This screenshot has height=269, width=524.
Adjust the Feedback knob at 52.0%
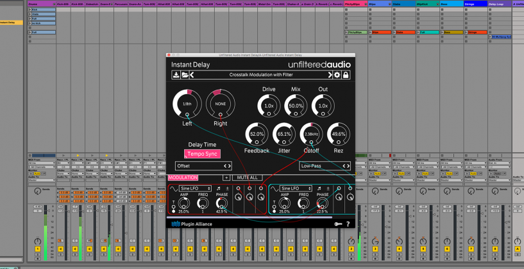point(257,134)
